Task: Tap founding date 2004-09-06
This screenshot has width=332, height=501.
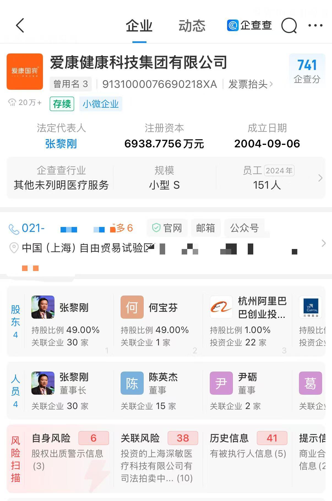Action: click(x=267, y=144)
